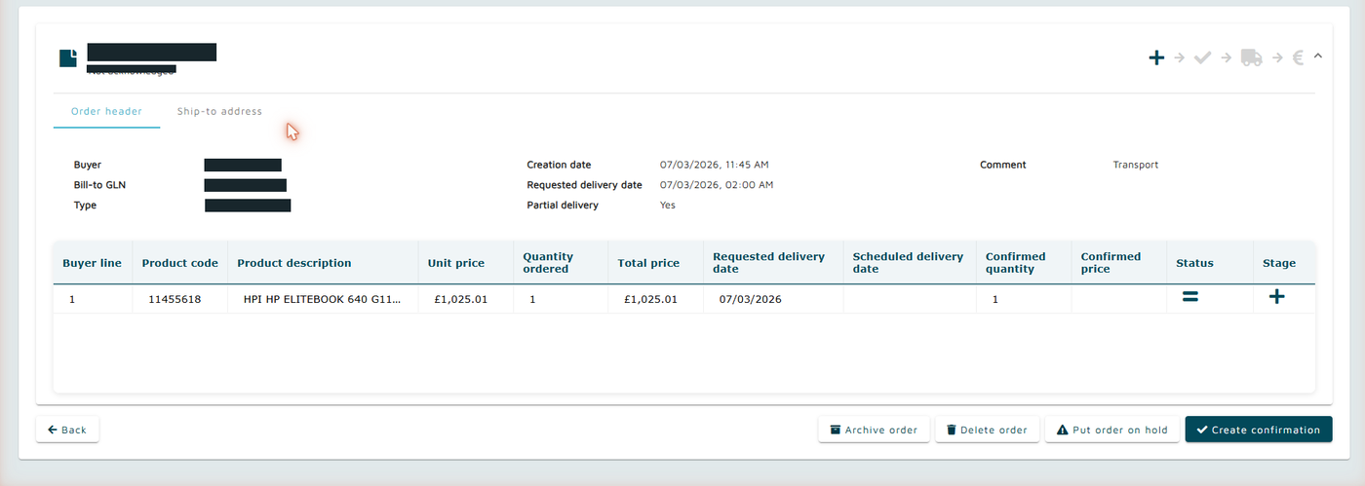Click the Back button
This screenshot has height=486, width=1365.
[x=67, y=430]
